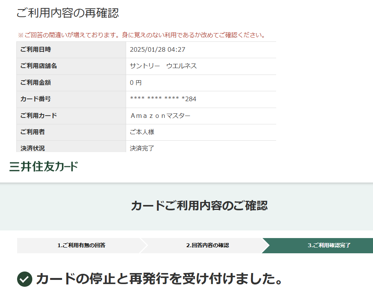Image resolution: width=373 pixels, height=297 pixels.
Task: Click the ご利用内容の再確認 heading
Action: [x=68, y=13]
